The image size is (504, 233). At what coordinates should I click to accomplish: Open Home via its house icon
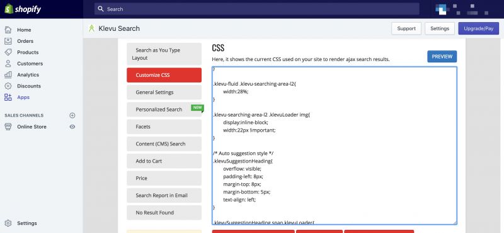pyautogui.click(x=8, y=30)
